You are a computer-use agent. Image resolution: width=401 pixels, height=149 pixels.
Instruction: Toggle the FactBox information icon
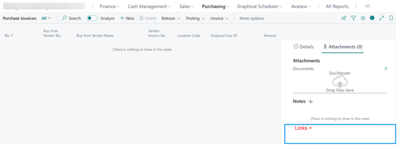372,18
